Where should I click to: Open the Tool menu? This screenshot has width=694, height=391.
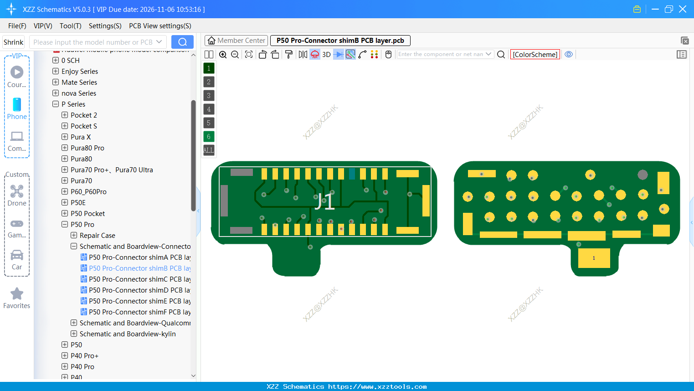point(70,26)
